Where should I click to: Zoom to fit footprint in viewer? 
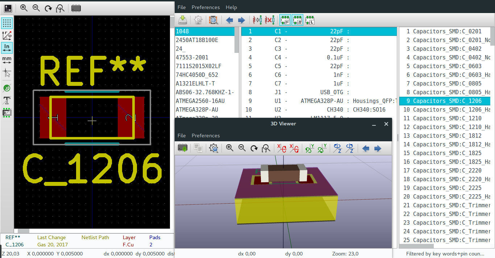click(61, 8)
